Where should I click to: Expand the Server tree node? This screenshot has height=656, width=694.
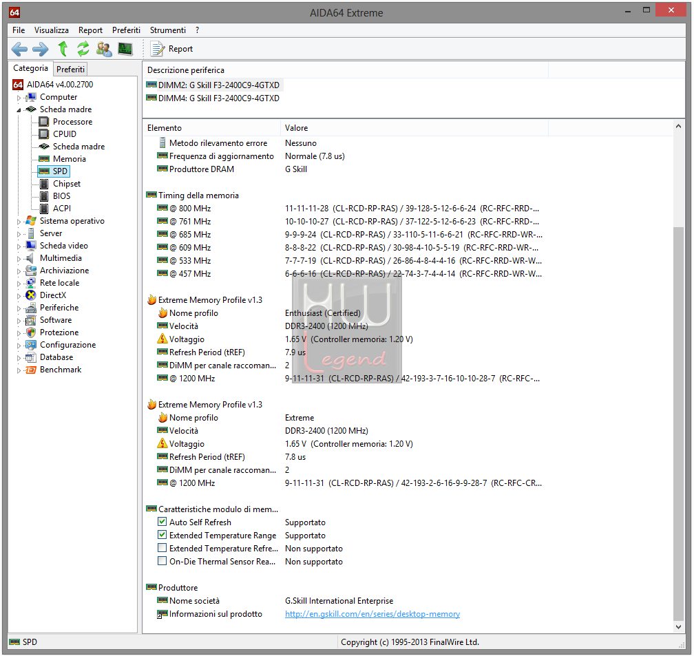[19, 234]
